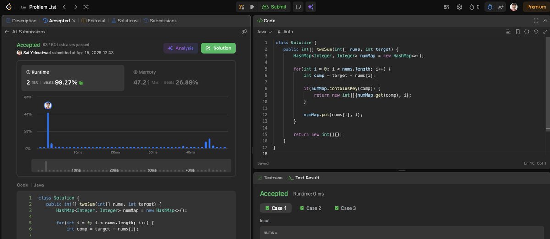Pick a random problem shuffle icon

(87, 7)
